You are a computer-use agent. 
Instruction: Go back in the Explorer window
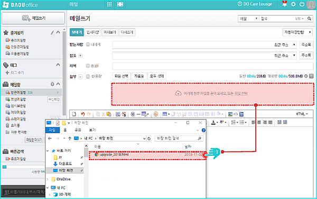tap(50, 138)
